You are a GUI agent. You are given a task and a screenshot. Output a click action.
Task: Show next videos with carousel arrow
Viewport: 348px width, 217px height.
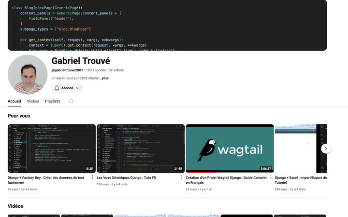coord(326,149)
